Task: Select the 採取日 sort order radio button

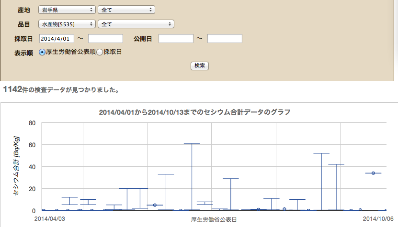Action: pos(100,52)
